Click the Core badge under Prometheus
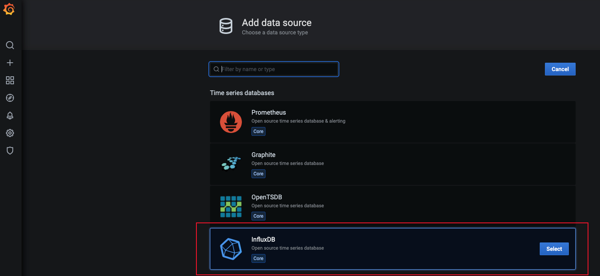Viewport: 600px width, 276px height. 258,131
